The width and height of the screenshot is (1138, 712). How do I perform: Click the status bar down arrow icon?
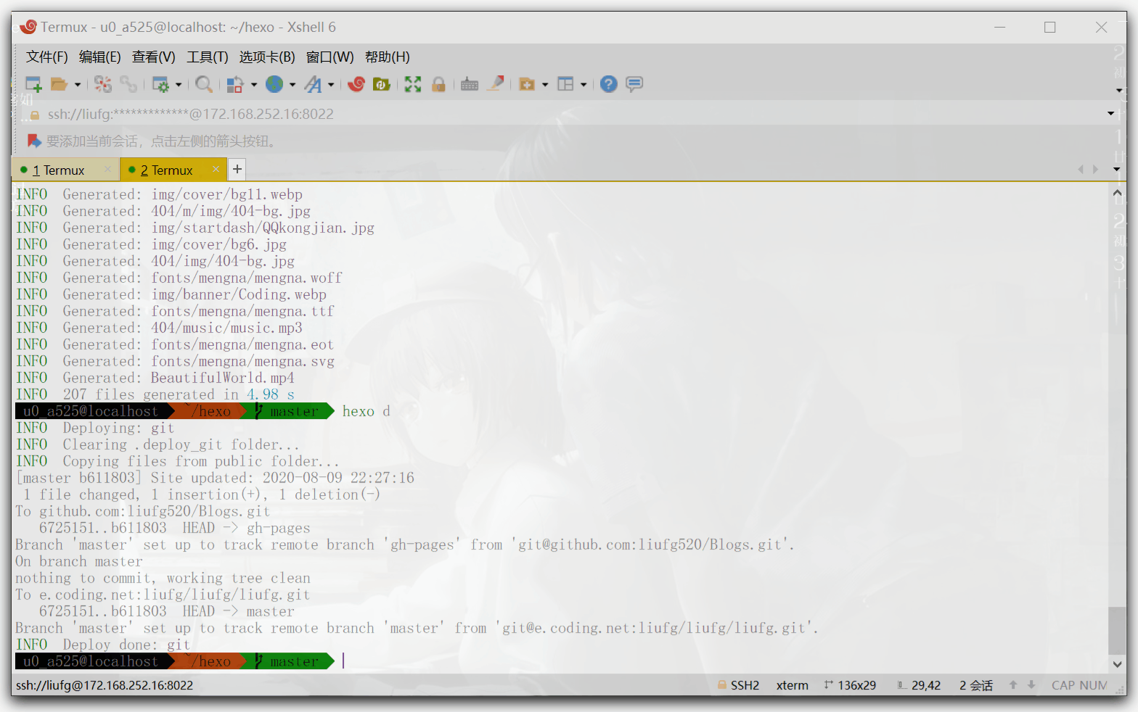pos(1031,685)
